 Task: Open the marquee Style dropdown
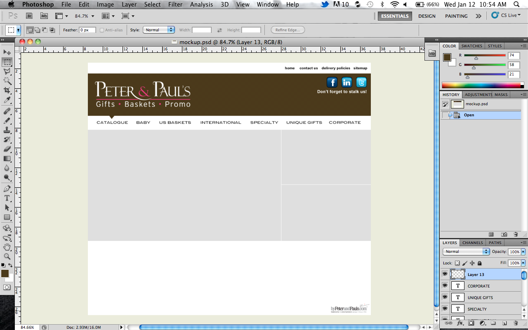[159, 30]
